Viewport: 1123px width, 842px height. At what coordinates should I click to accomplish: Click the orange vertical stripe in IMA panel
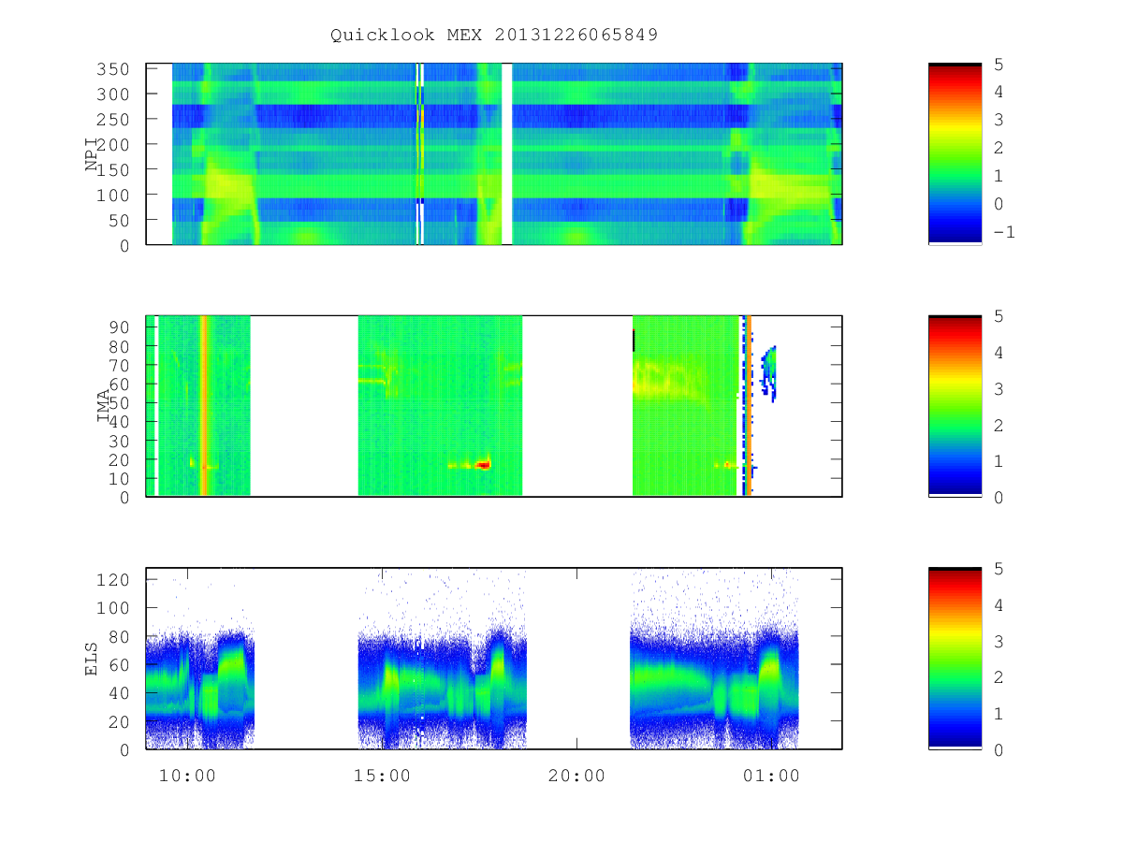[x=203, y=406]
